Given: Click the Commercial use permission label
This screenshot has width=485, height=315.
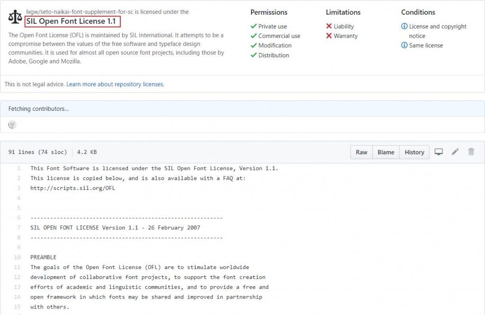Looking at the screenshot, I should coord(279,36).
